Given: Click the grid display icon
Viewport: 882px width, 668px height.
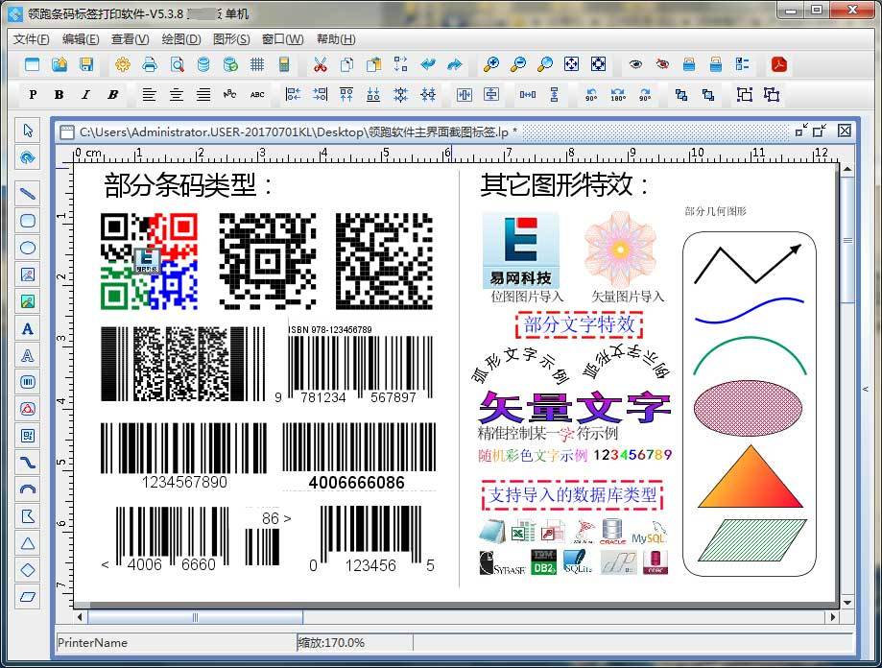Looking at the screenshot, I should (257, 64).
